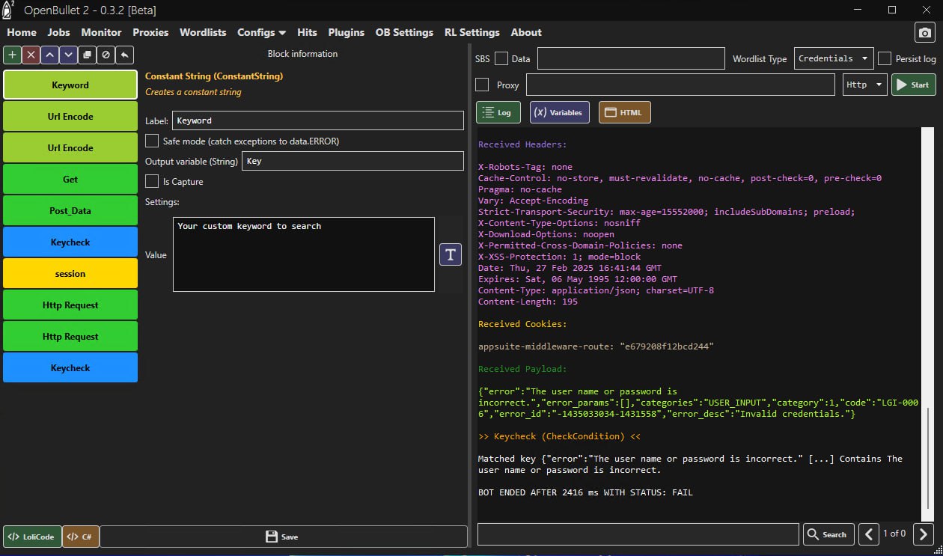The height and width of the screenshot is (556, 943).
Task: Click the green add block plus icon
Action: [x=13, y=55]
